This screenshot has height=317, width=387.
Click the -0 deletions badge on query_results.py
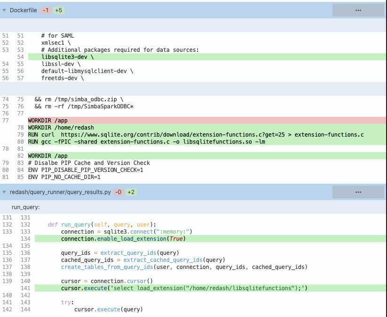click(118, 192)
